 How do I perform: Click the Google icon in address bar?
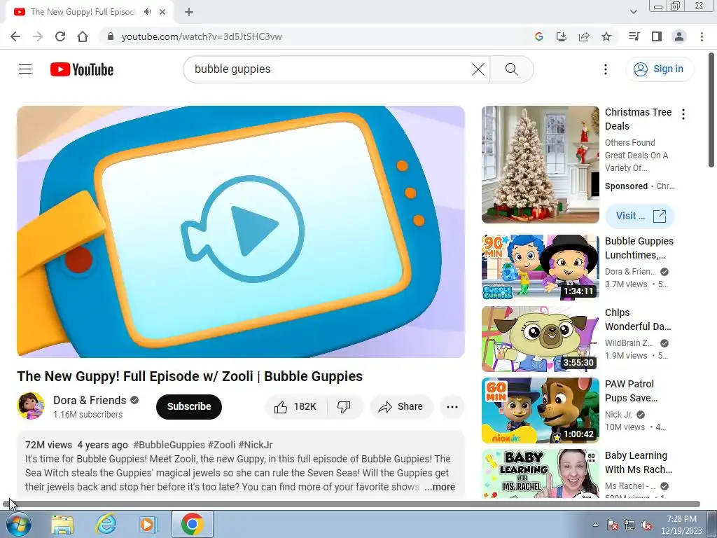click(539, 36)
